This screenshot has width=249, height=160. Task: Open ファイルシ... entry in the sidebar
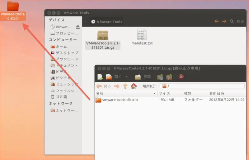(x=64, y=91)
